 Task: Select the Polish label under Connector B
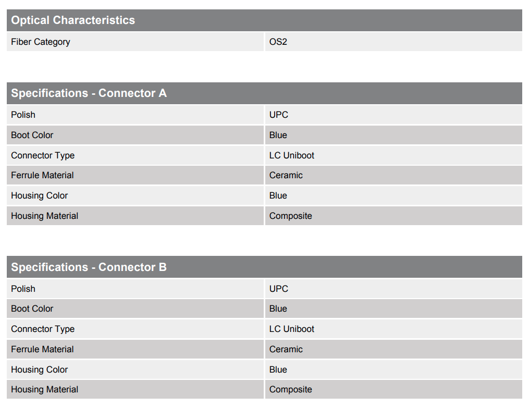[23, 289]
